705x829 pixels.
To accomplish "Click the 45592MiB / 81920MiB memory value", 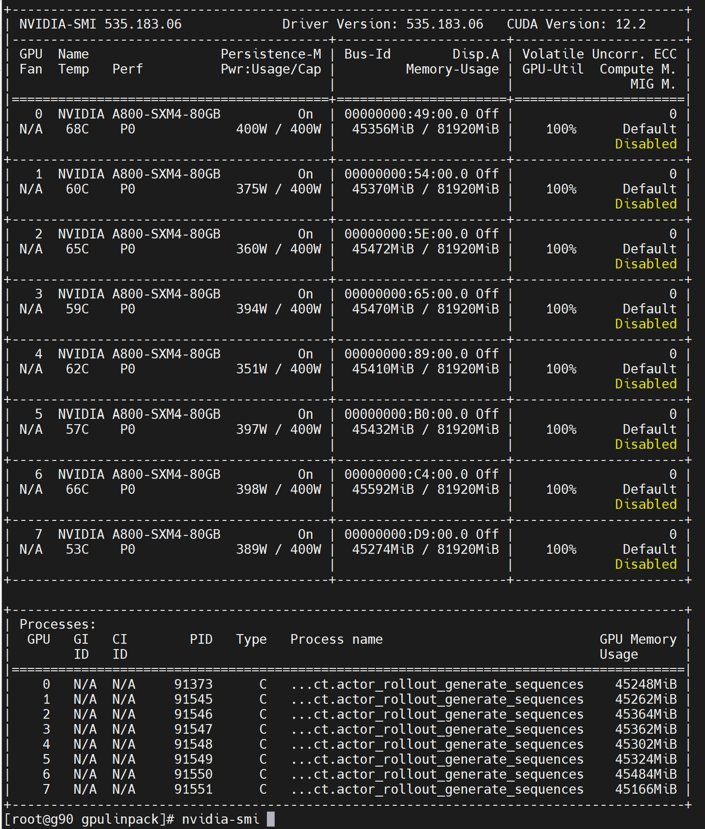I will 425,489.
